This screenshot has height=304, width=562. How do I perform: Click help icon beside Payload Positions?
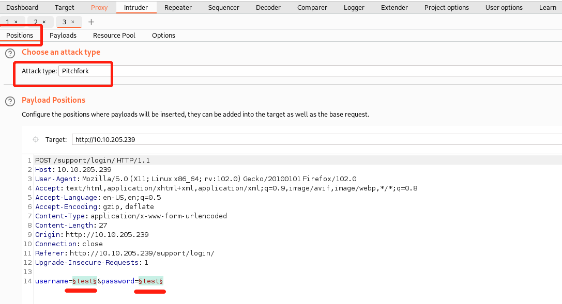click(x=10, y=101)
